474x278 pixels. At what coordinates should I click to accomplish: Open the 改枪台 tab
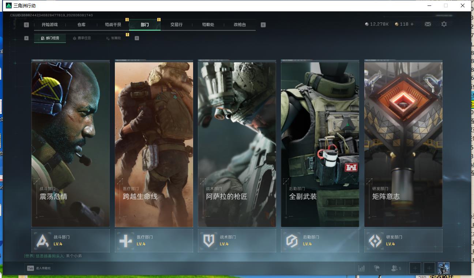(x=240, y=25)
